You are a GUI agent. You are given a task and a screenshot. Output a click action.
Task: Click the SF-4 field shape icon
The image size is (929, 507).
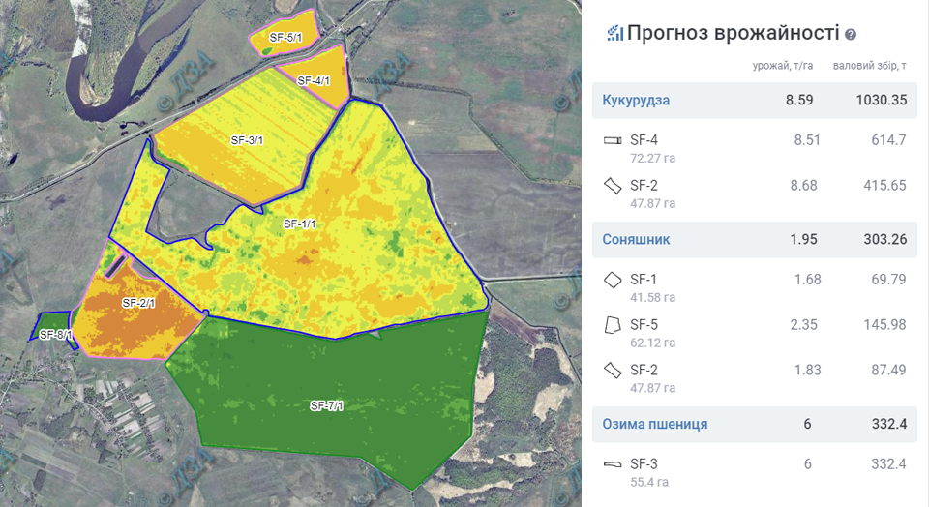point(612,140)
